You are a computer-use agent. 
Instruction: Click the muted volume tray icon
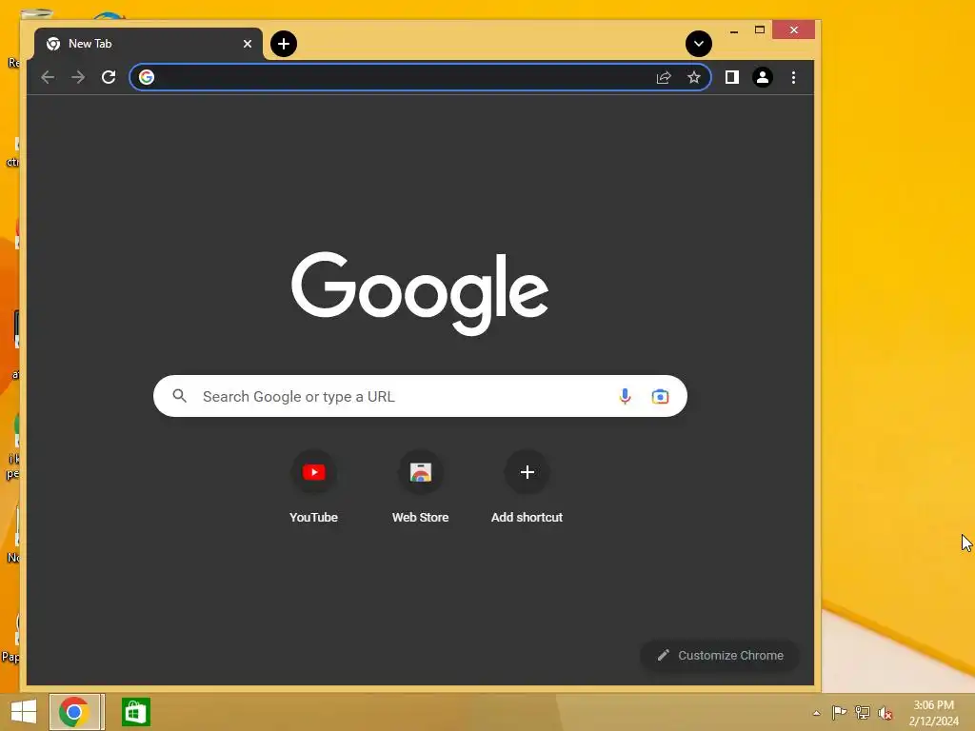tap(885, 713)
